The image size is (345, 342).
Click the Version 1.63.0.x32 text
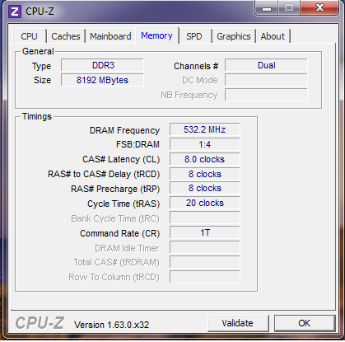[111, 325]
